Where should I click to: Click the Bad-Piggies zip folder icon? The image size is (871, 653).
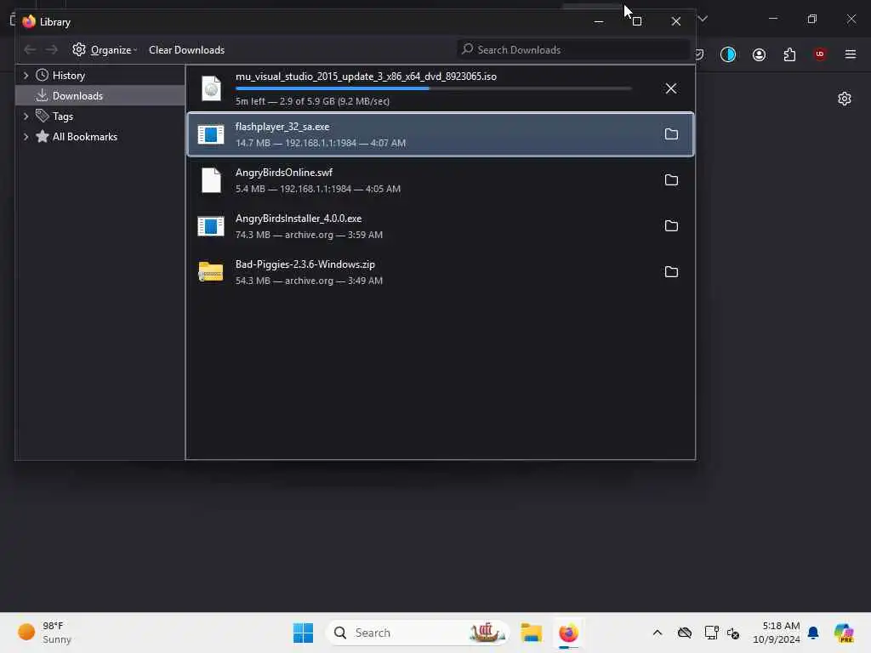211,271
